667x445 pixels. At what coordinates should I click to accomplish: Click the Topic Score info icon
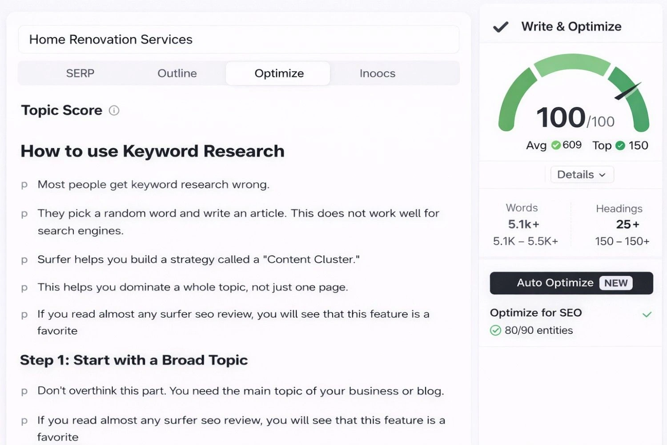click(114, 111)
